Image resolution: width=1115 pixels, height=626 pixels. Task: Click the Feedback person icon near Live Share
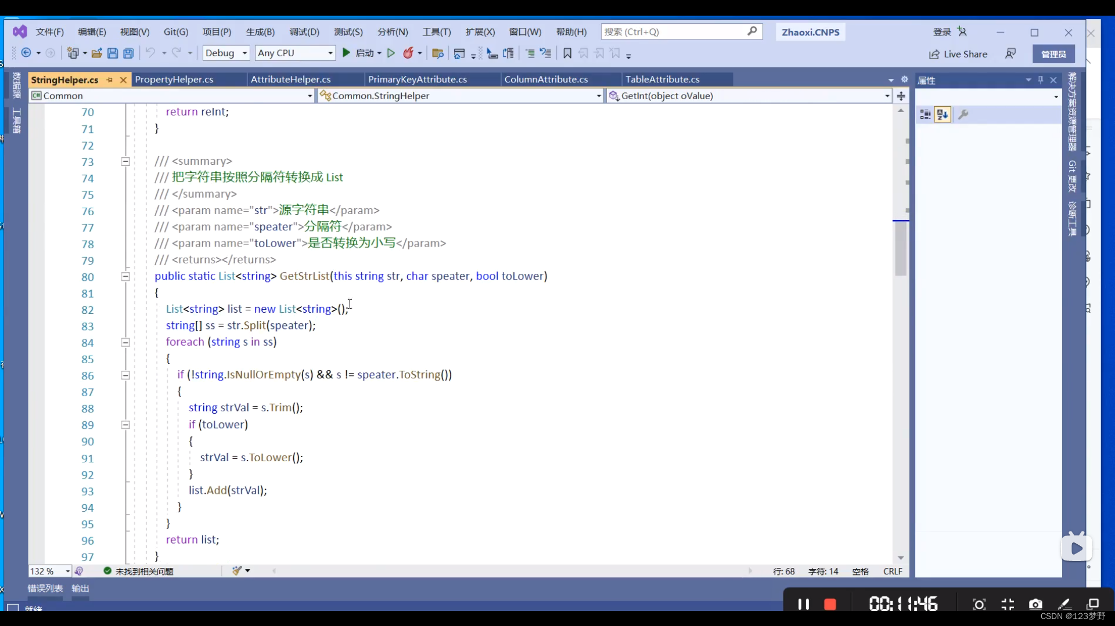point(1010,53)
